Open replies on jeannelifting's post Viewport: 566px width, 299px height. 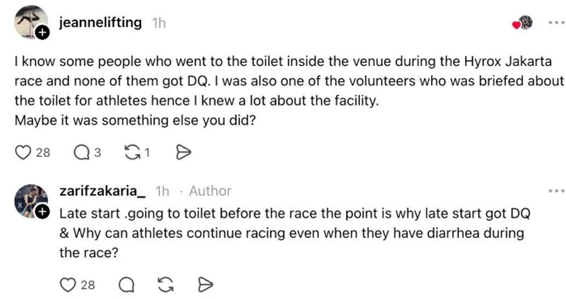(82, 152)
